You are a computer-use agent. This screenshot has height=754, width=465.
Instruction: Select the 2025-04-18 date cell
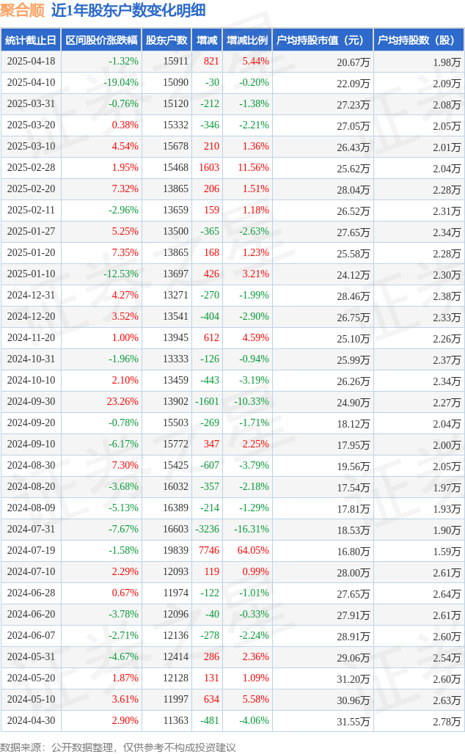pyautogui.click(x=31, y=62)
